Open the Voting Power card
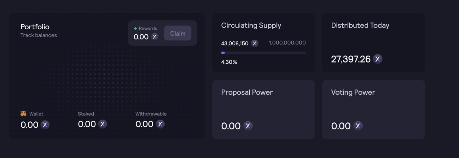The width and height of the screenshot is (459, 158). point(373,109)
